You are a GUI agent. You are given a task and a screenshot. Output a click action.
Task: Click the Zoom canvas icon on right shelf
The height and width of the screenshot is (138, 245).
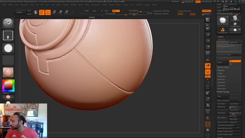(x=207, y=35)
